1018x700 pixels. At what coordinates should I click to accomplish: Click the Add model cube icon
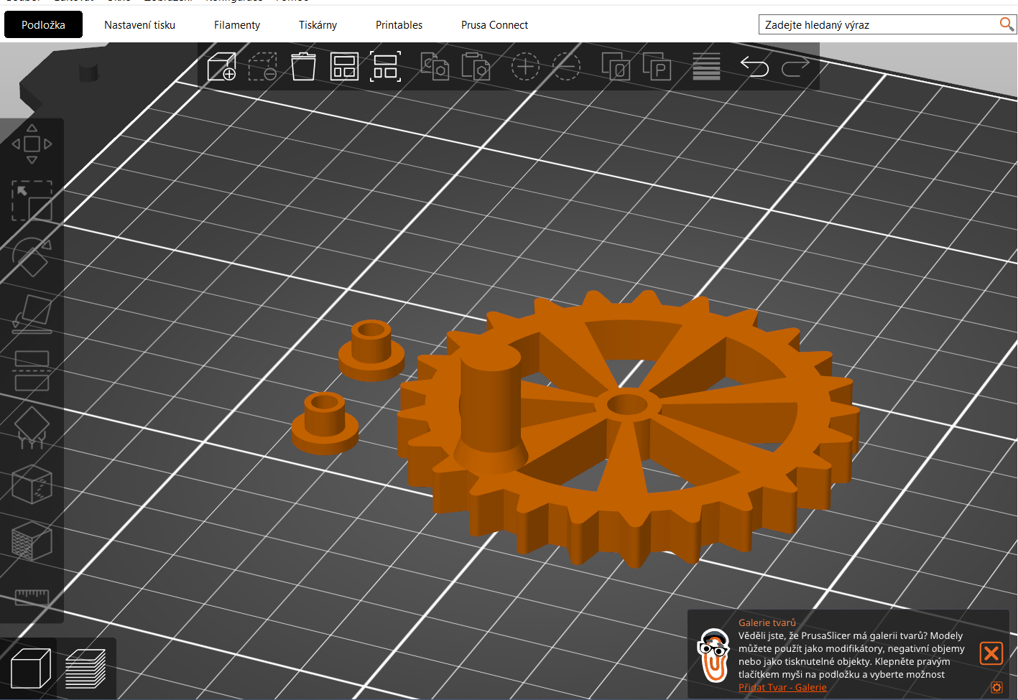[x=221, y=67]
